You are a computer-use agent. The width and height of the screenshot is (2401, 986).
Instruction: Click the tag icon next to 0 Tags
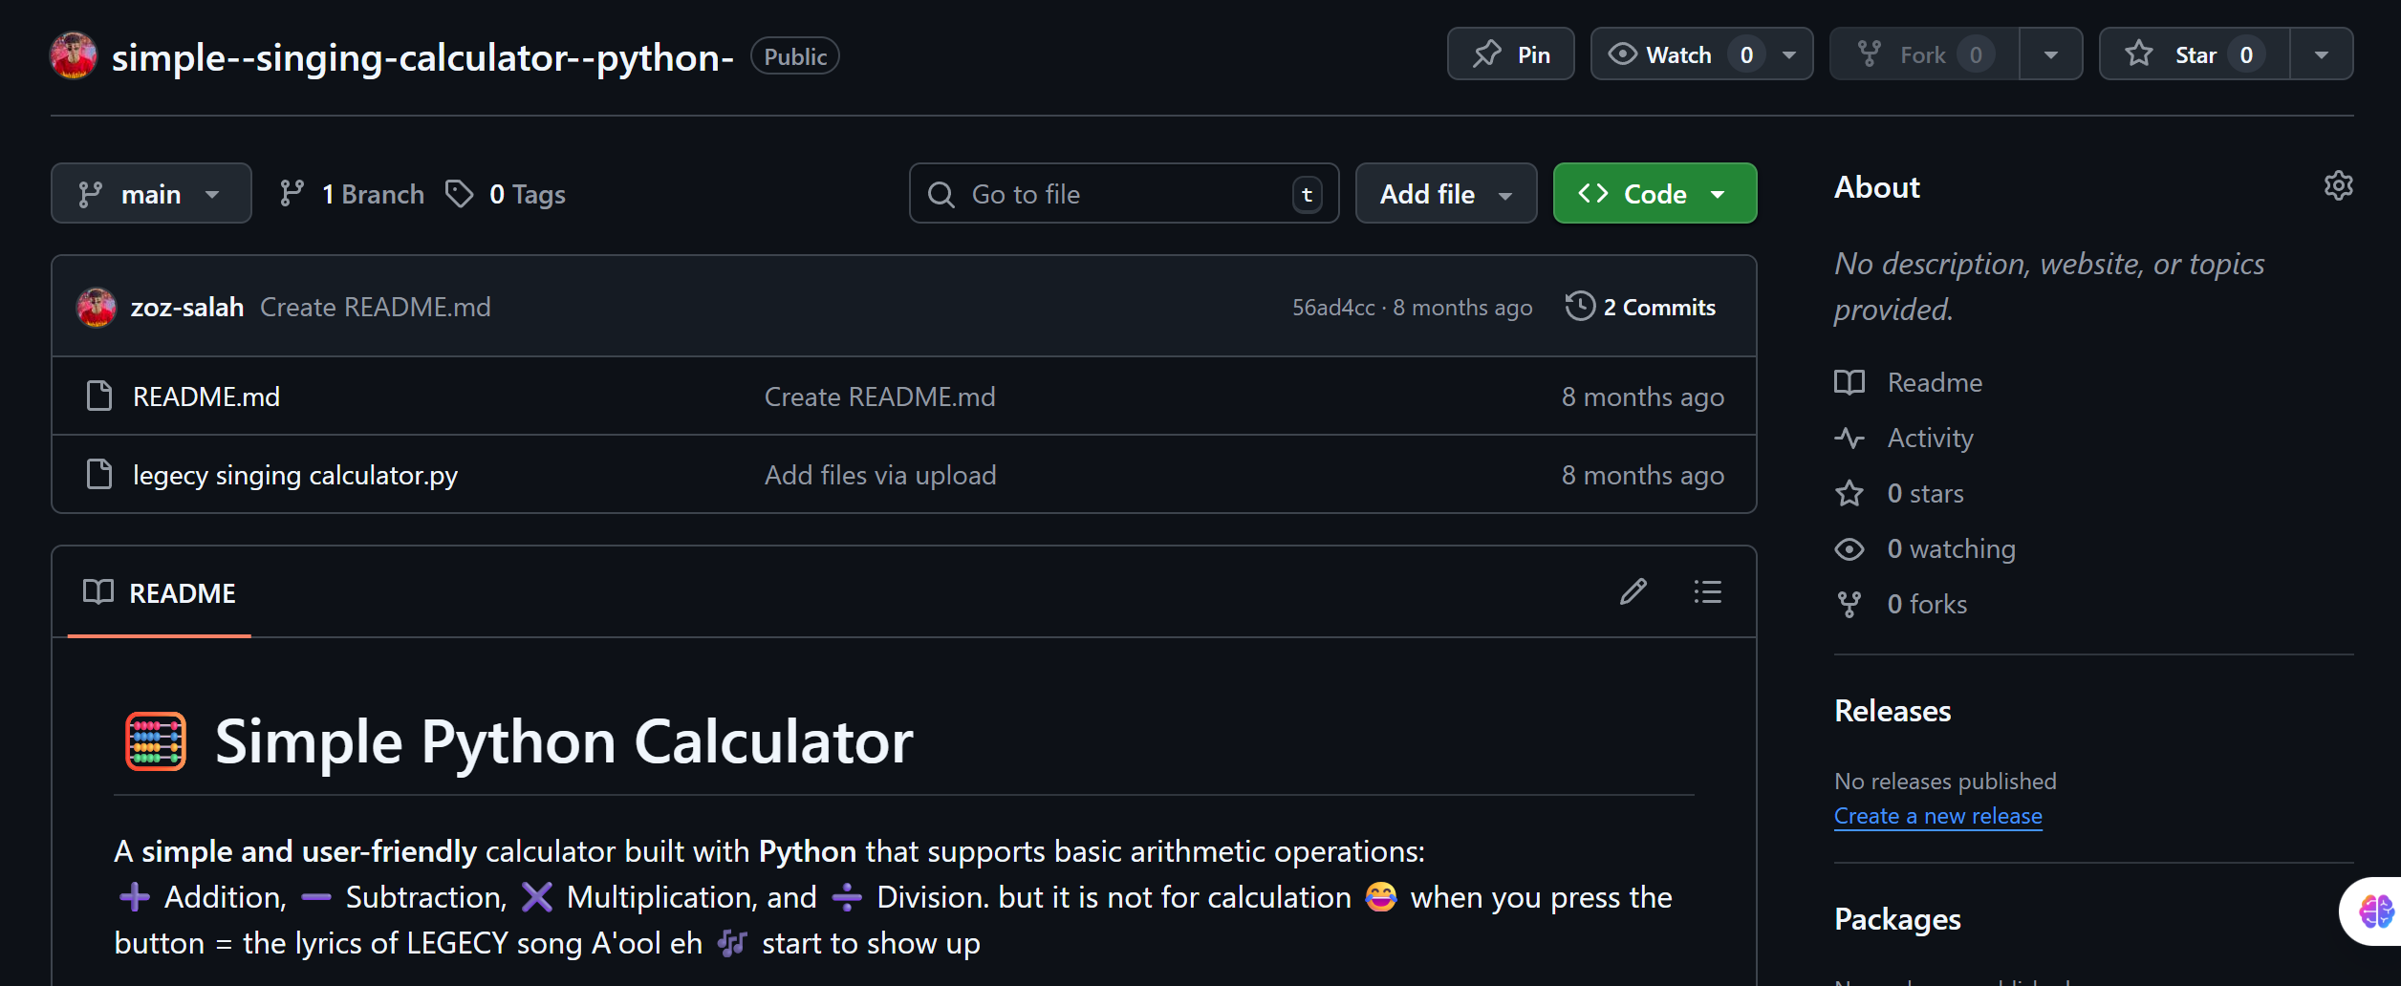point(460,194)
